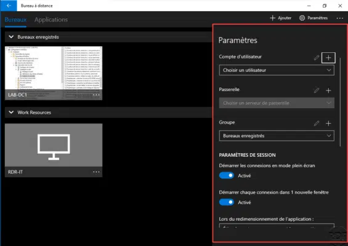Click the Ajouter button
The image size is (348, 246).
[x=280, y=18]
